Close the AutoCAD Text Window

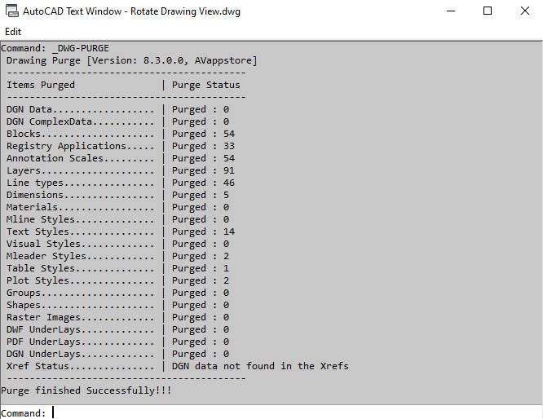pos(525,11)
